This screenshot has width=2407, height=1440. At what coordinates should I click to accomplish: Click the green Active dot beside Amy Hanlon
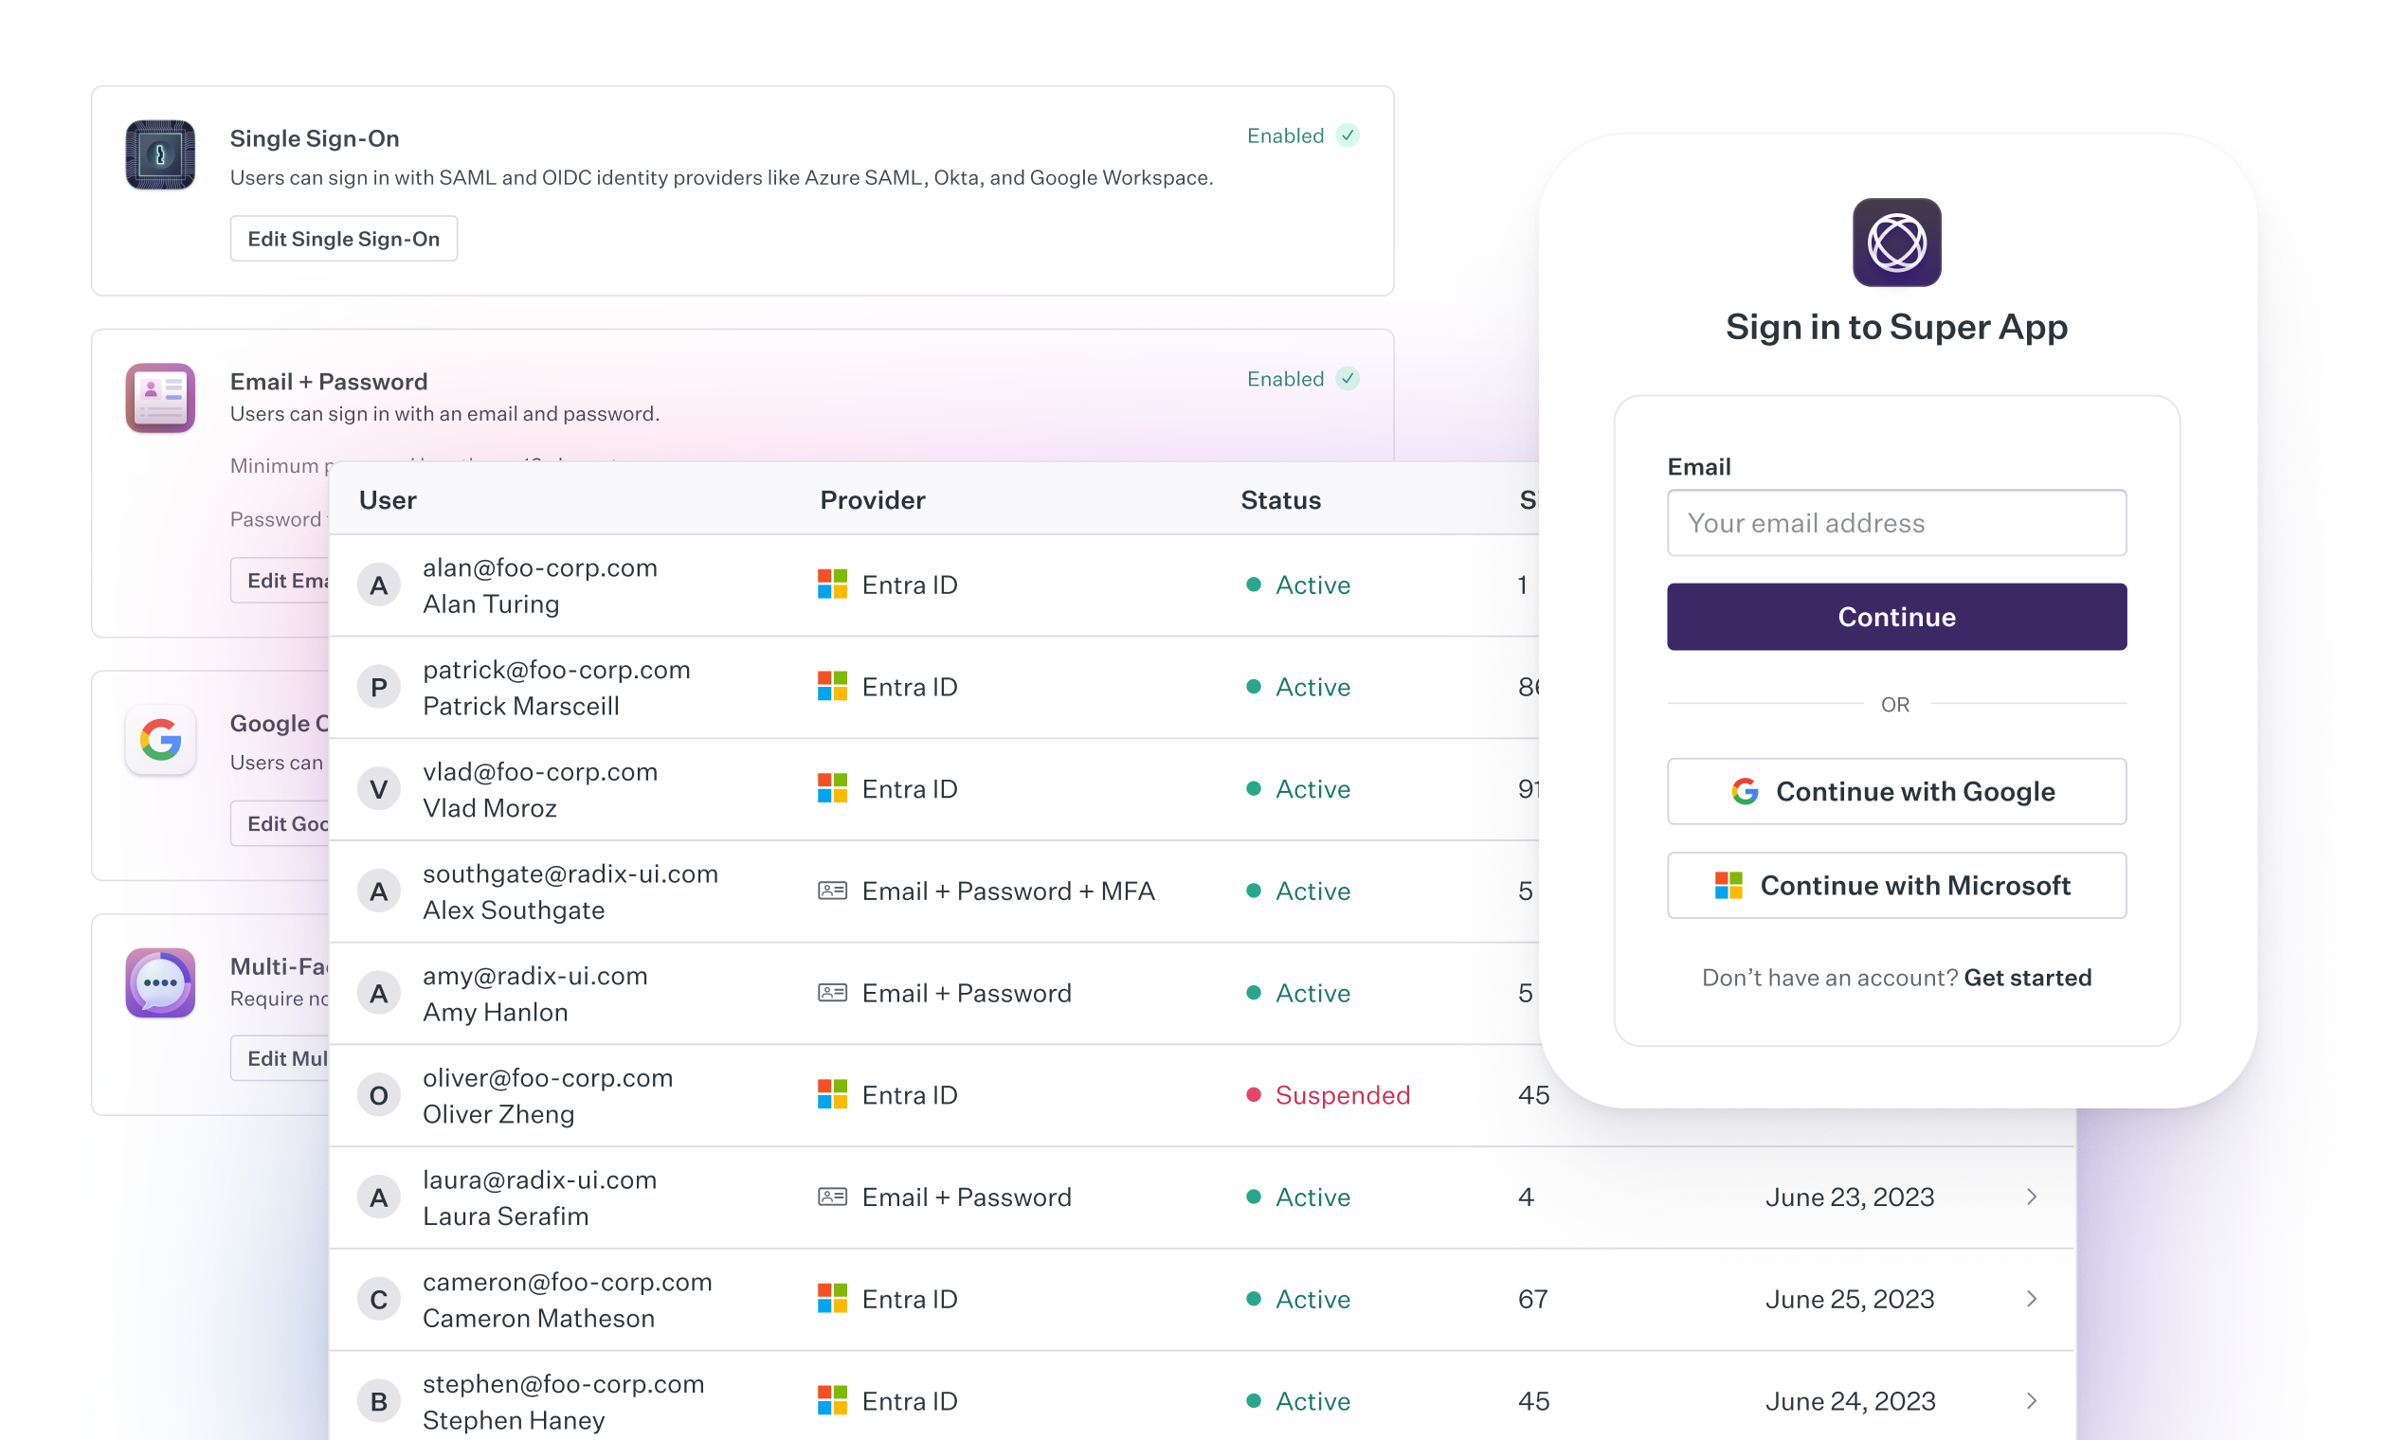click(x=1255, y=993)
